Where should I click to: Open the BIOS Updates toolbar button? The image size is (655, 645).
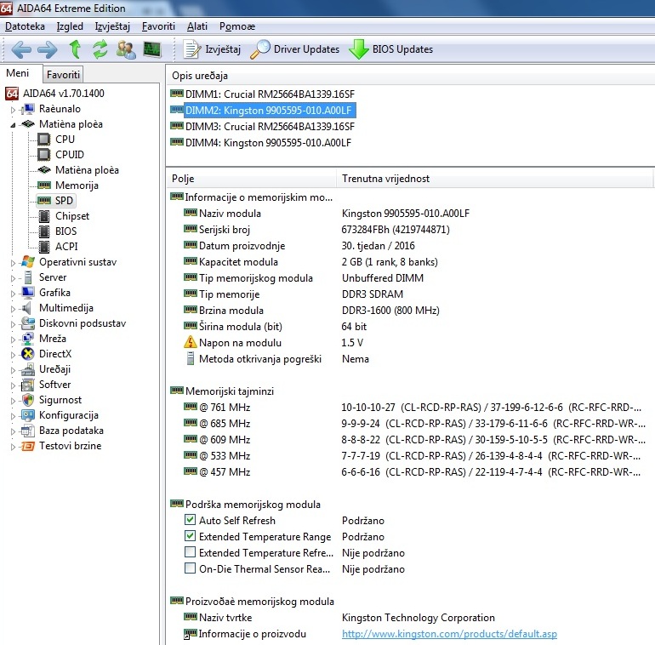click(391, 49)
